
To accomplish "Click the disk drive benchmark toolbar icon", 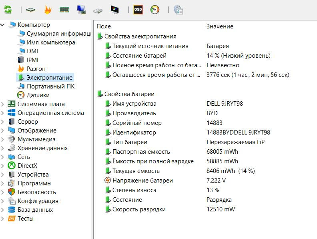I will (98, 10).
